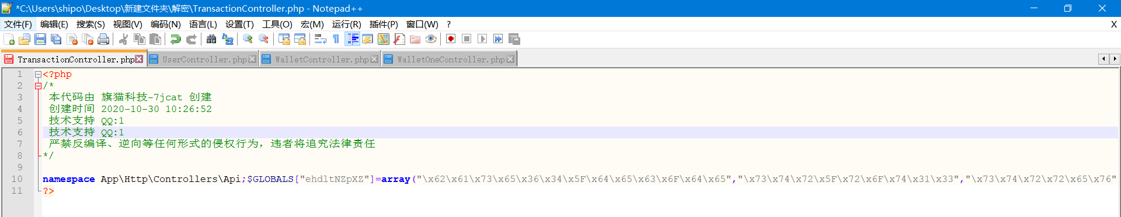Toggle monitoring (tail -f) eye icon
1121x217 pixels.
click(x=431, y=39)
